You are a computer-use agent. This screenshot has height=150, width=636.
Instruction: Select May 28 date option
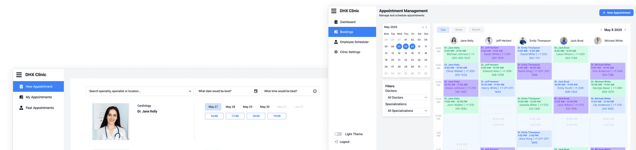click(230, 107)
